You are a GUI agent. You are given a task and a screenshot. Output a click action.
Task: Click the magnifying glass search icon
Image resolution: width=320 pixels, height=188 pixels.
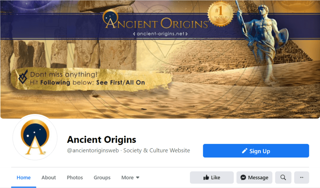[283, 177]
